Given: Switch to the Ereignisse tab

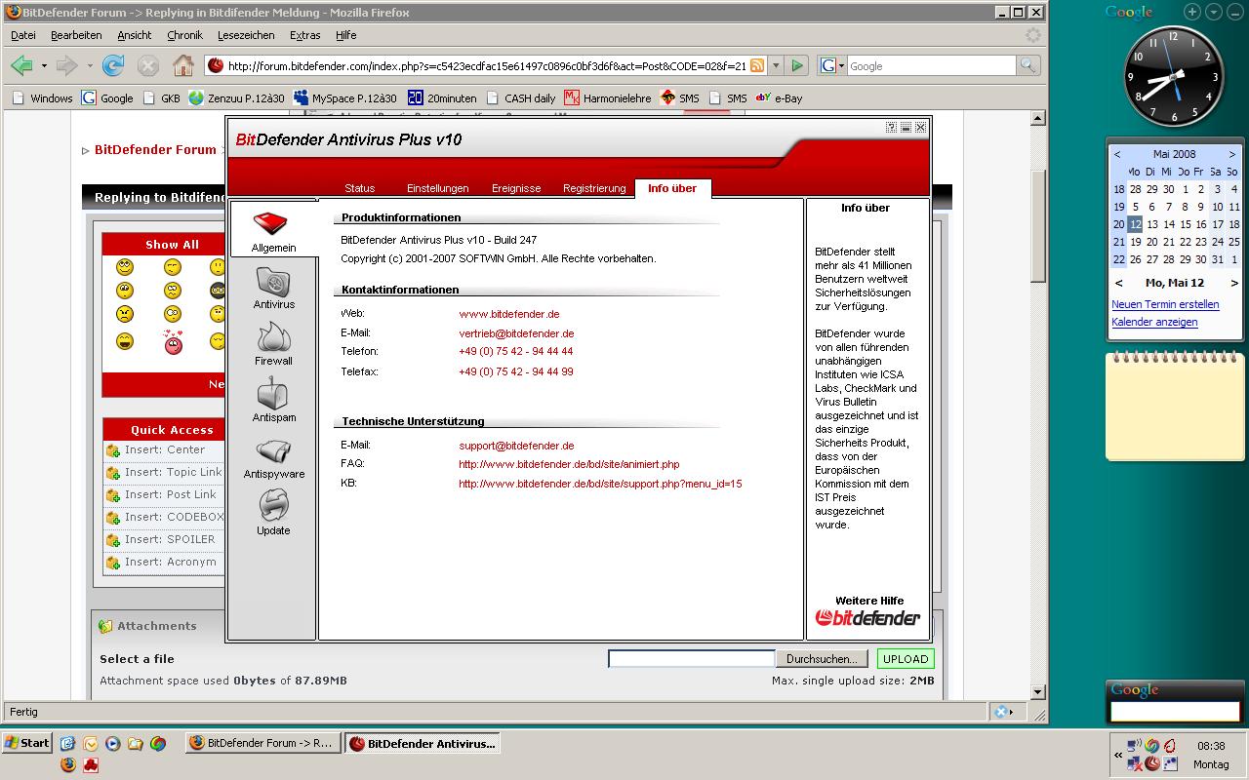Looking at the screenshot, I should point(516,188).
